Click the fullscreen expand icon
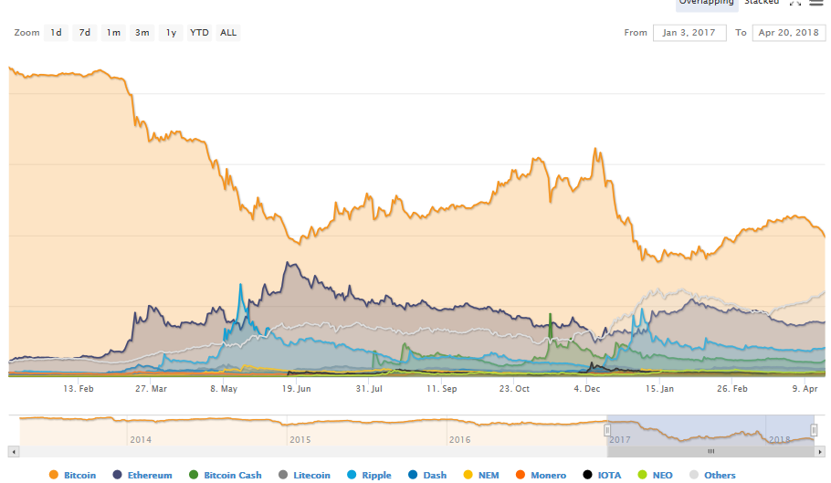831x483 pixels. tap(795, 3)
